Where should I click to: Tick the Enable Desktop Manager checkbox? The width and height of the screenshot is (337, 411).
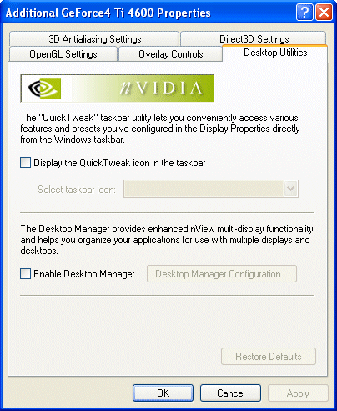coord(25,274)
